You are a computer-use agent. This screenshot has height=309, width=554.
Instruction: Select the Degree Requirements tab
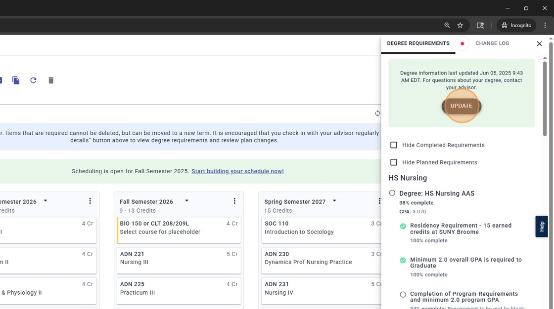pos(418,43)
